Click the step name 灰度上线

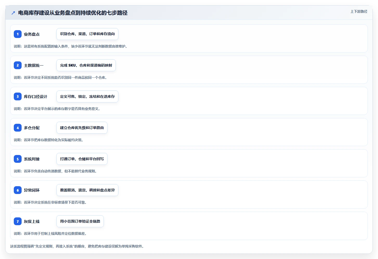pyautogui.click(x=32, y=221)
